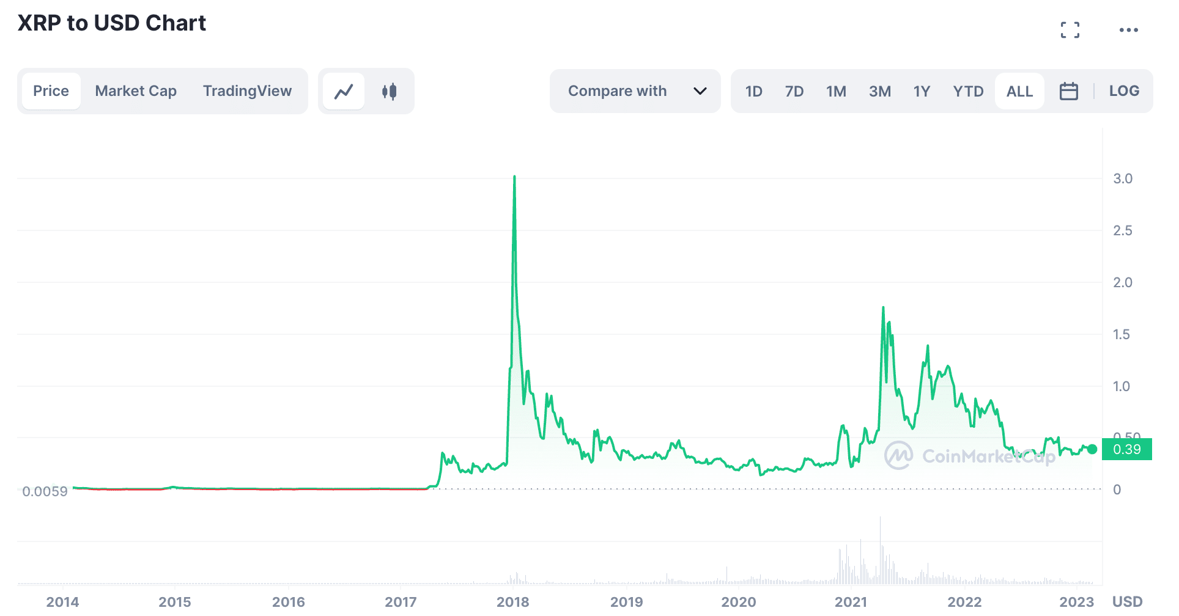Select YTD time range
Screen dimensions: 1179x616
(968, 91)
